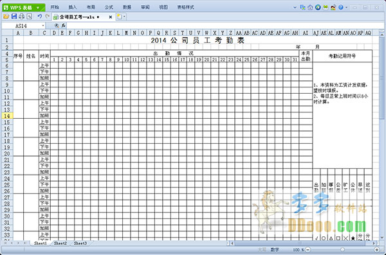
Task: Click the Save floppy disk icon
Action: (14, 17)
